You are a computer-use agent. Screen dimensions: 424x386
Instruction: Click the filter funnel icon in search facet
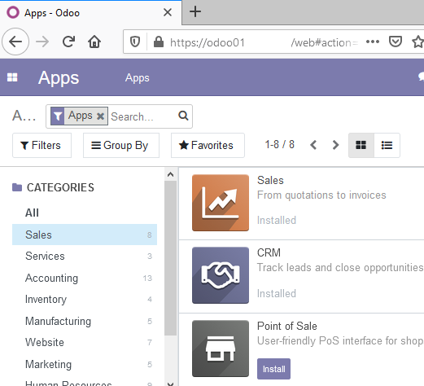pos(58,116)
